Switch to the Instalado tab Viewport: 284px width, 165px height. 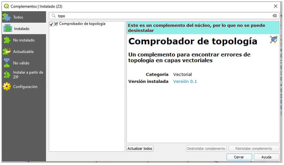pyautogui.click(x=24, y=28)
